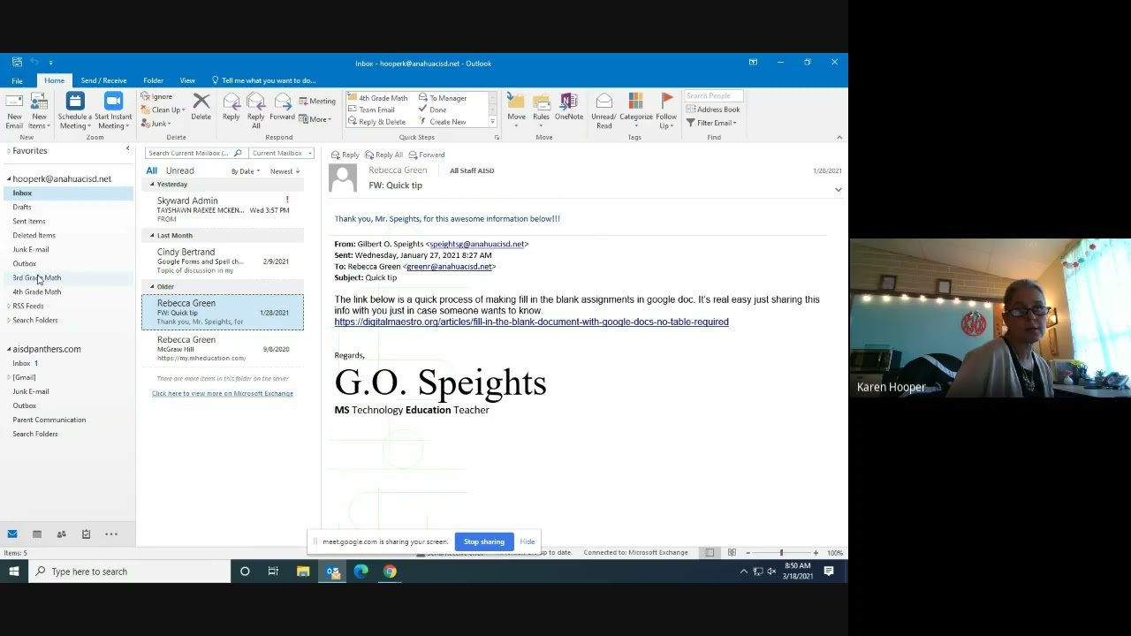Image resolution: width=1131 pixels, height=636 pixels.
Task: Open the 3rd Grade Math folder
Action: pos(37,277)
